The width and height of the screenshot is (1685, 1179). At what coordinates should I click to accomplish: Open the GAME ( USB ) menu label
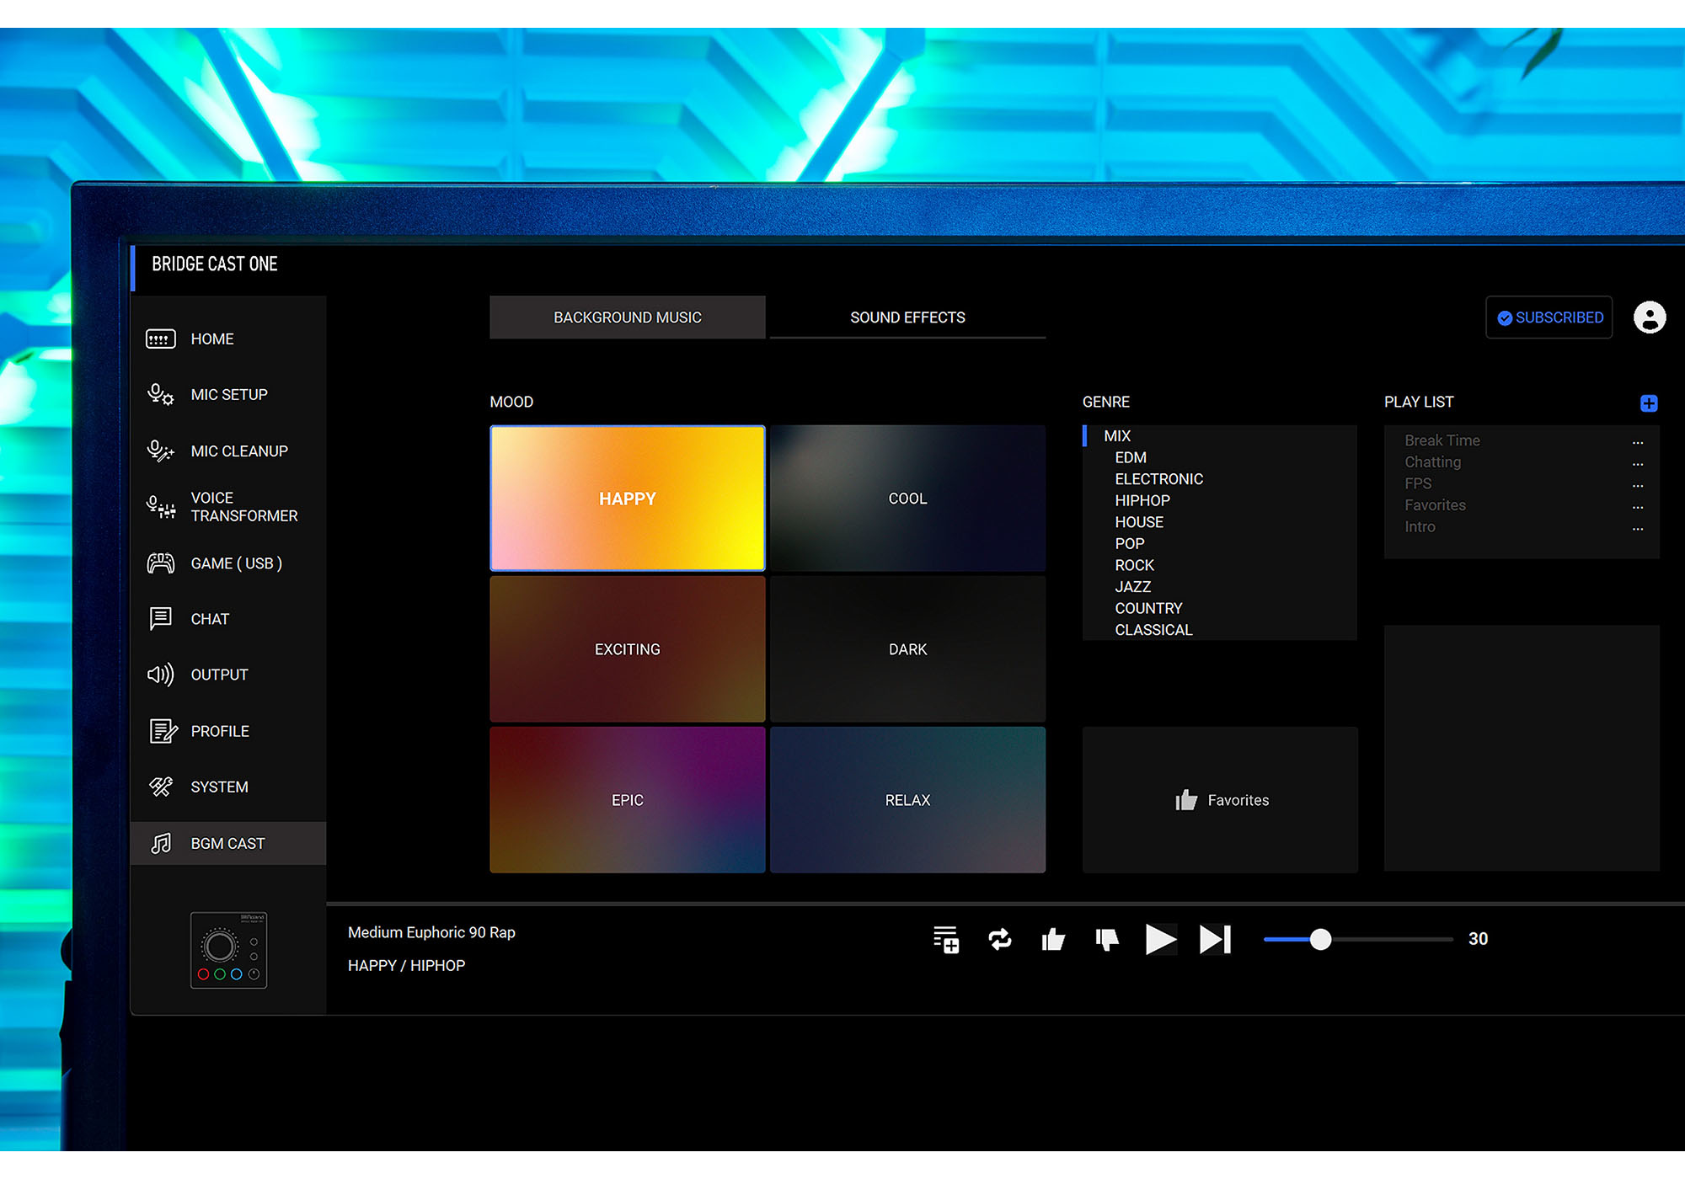click(236, 563)
